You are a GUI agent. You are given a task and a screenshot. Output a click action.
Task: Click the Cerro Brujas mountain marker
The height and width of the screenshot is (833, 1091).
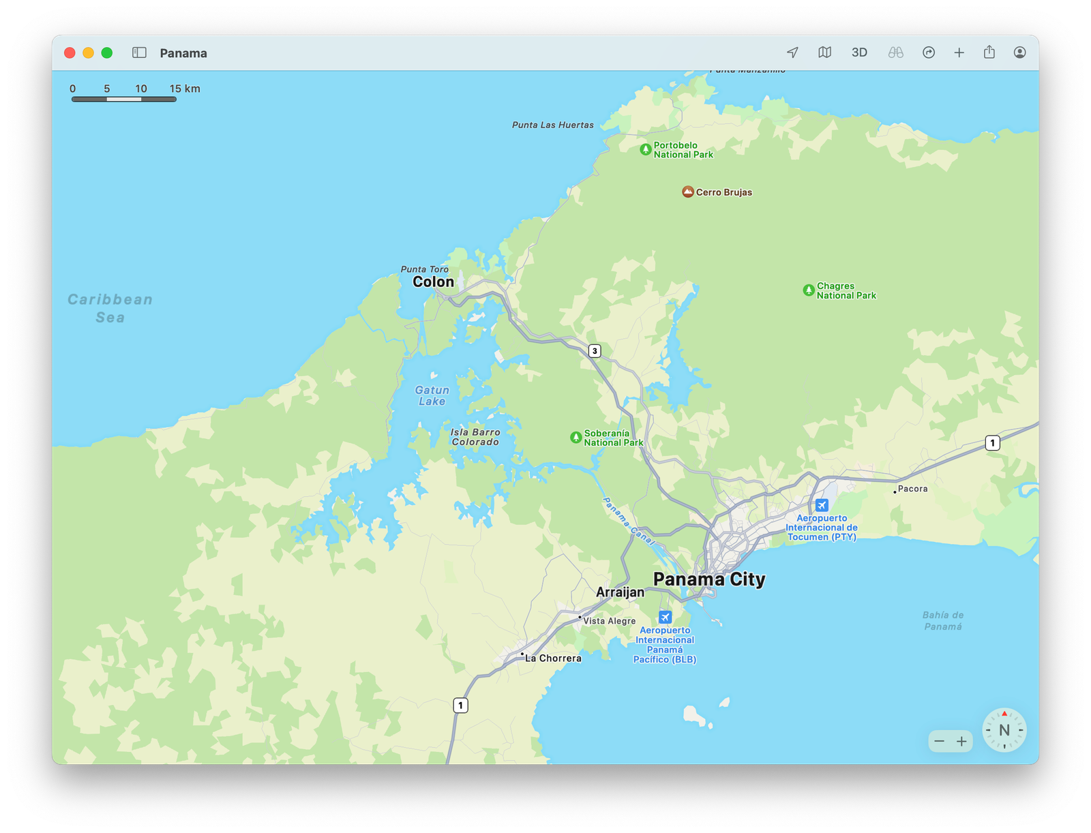pos(688,192)
